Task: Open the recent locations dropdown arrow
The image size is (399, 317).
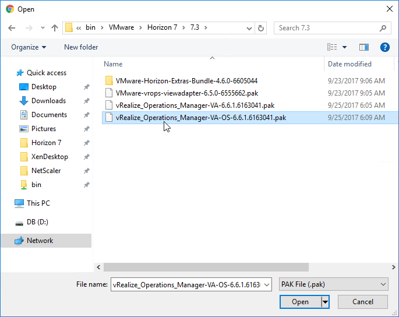Action: click(43, 28)
